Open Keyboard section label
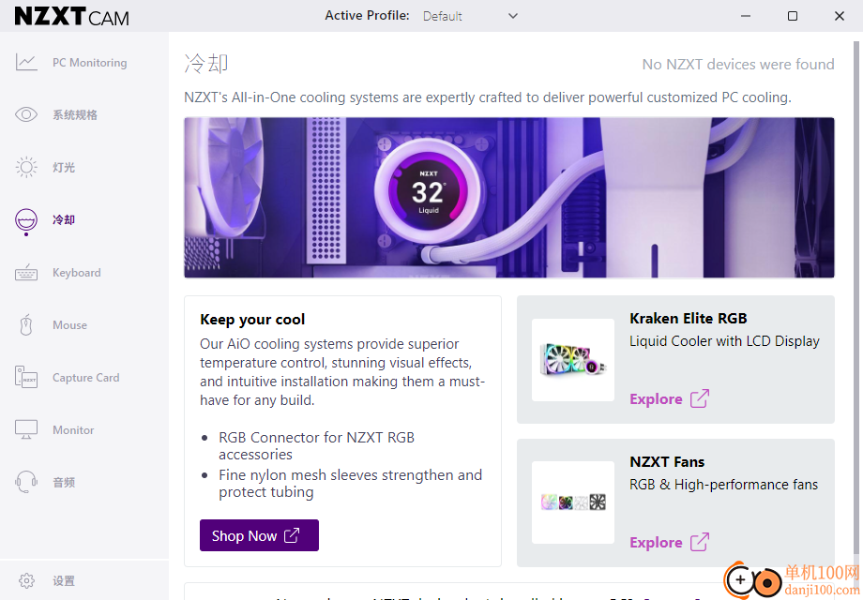Image resolution: width=863 pixels, height=600 pixels. coord(77,273)
